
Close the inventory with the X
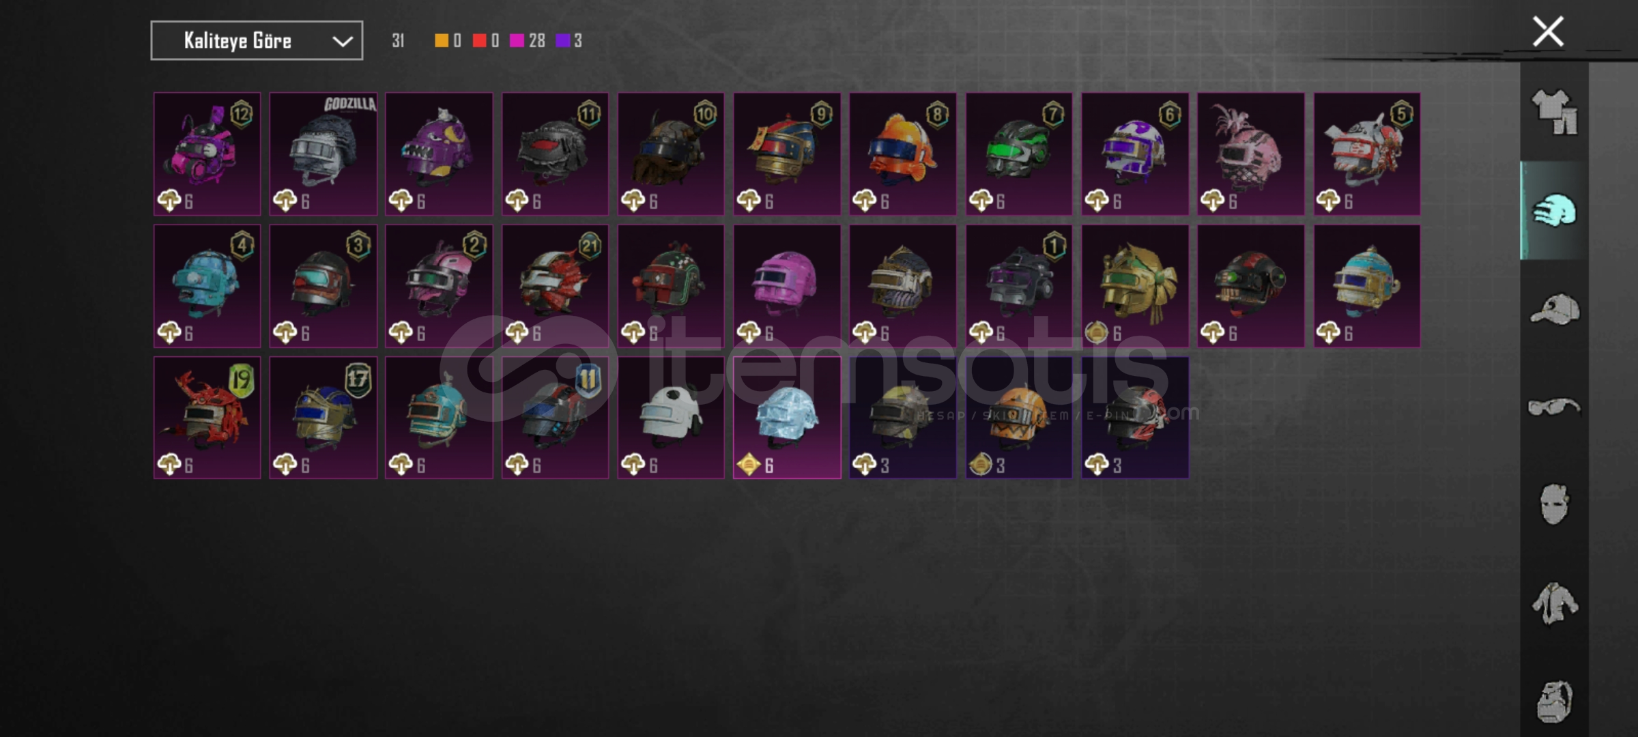tap(1548, 31)
